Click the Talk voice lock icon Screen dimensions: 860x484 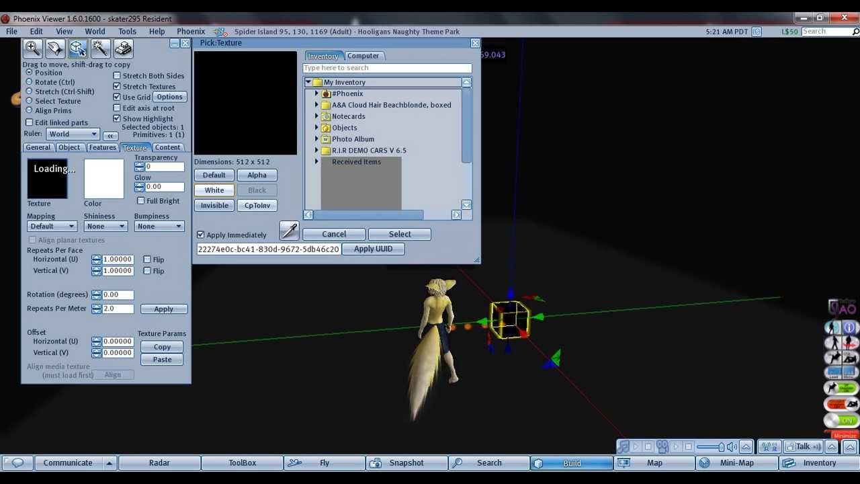(789, 446)
